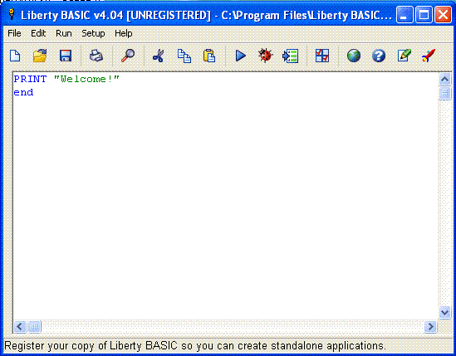This screenshot has width=456, height=356.
Task: Open a file using the folder icon
Action: 40,56
